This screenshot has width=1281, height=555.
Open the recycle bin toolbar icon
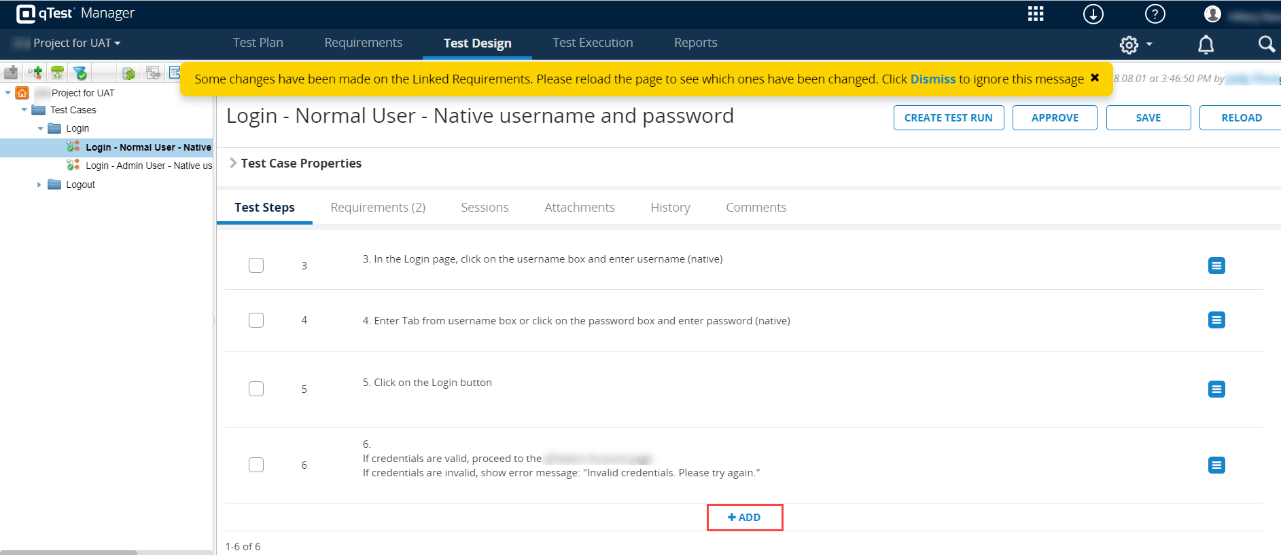[58, 73]
